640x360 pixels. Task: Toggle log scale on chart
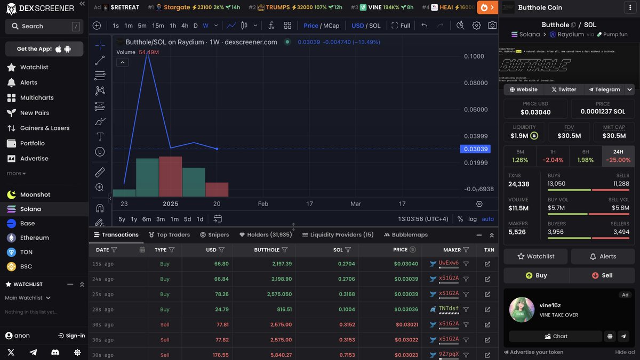click(x=473, y=219)
